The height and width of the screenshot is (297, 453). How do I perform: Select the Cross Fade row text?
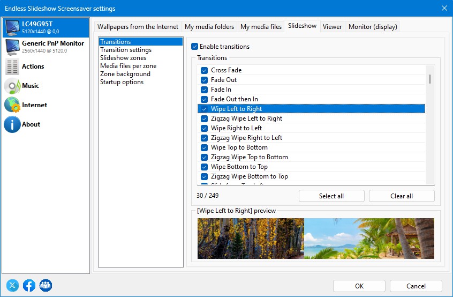226,70
